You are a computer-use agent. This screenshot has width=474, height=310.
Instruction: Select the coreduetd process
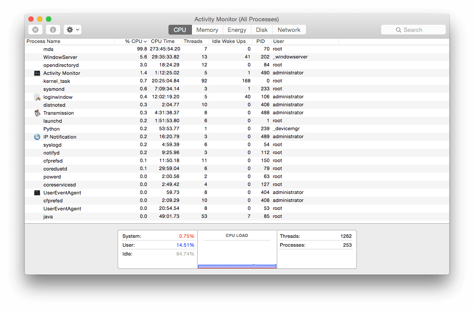point(237,169)
